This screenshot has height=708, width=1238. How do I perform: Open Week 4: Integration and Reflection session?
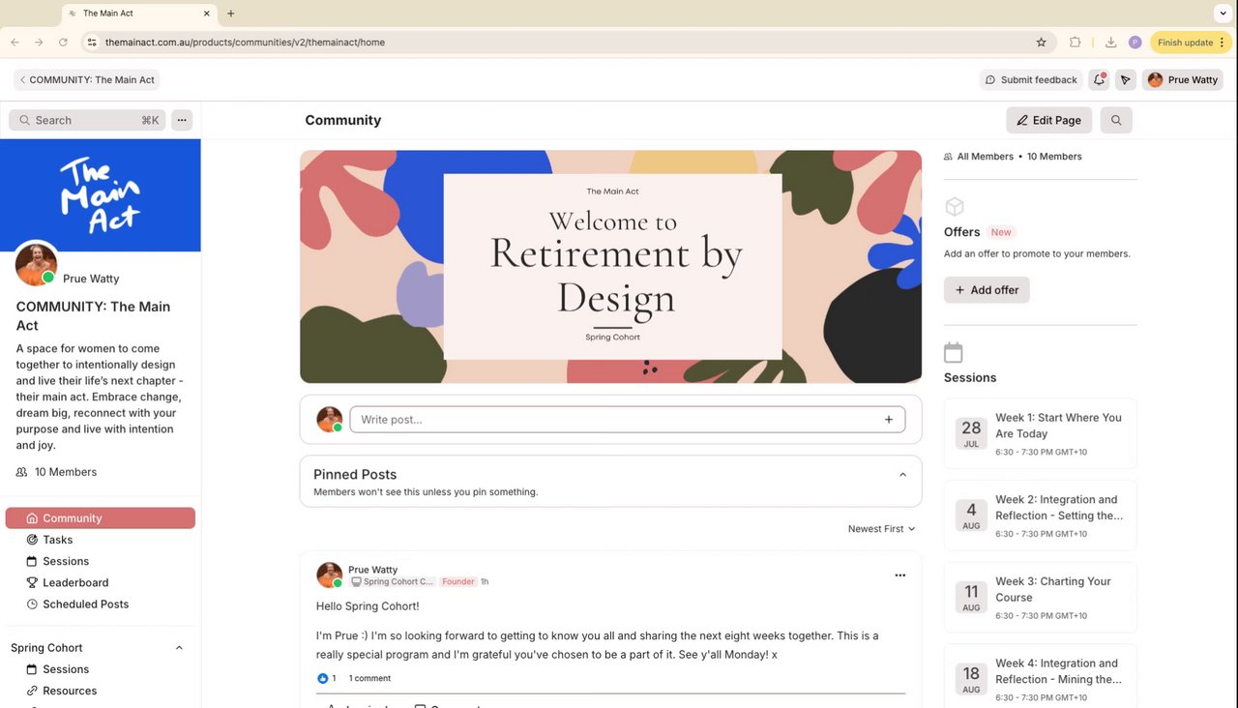[x=1041, y=677]
